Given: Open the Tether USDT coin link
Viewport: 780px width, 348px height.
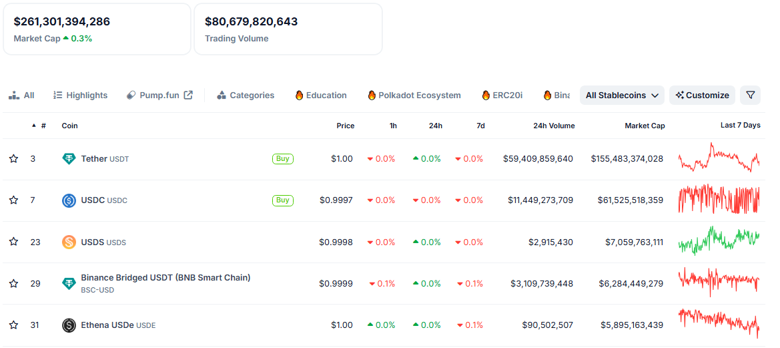Looking at the screenshot, I should tap(105, 159).
